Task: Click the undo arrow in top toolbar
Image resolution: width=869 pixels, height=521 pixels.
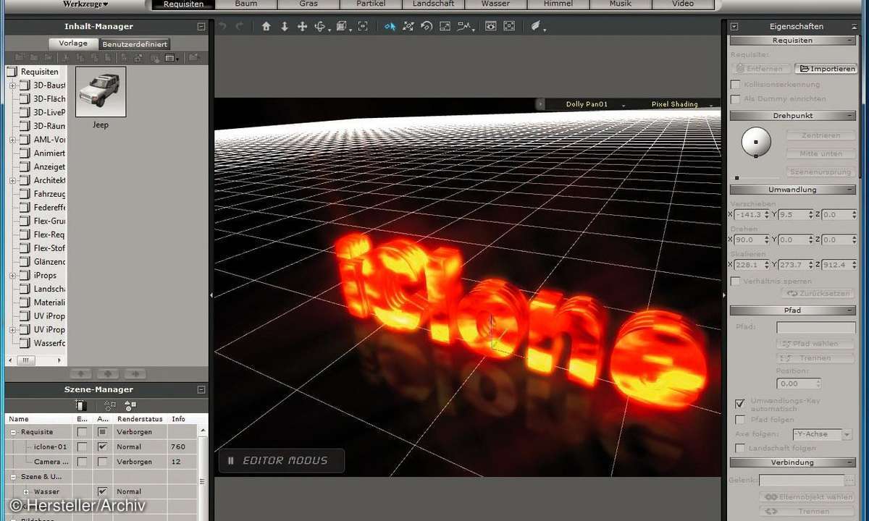Action: [222, 26]
